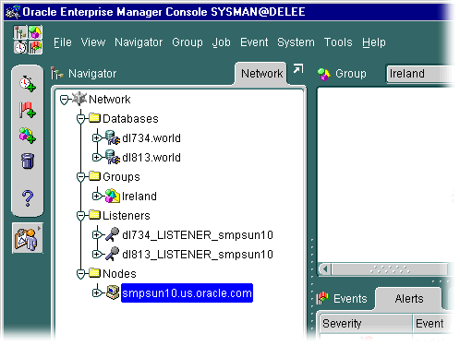The width and height of the screenshot is (460, 346).
Task: Click the detach arrow icon next to the Network tab
Action: 298,68
